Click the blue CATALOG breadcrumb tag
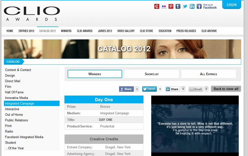This screenshot has height=156, width=248. click(14, 62)
